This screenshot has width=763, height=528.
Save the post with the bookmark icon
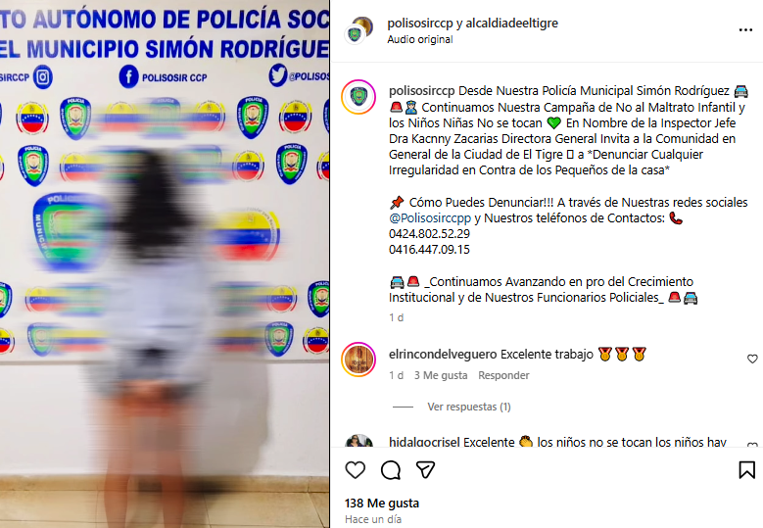(747, 470)
